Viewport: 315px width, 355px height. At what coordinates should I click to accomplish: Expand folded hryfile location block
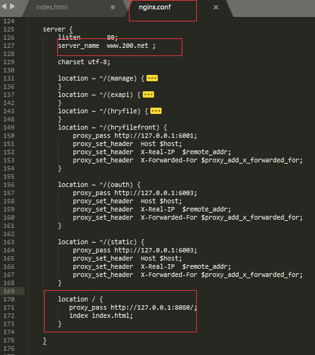tap(156, 111)
